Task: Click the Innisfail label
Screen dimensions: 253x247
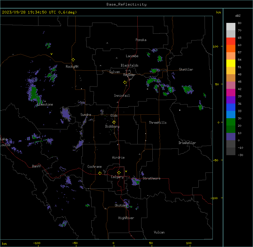Action: tap(122, 96)
